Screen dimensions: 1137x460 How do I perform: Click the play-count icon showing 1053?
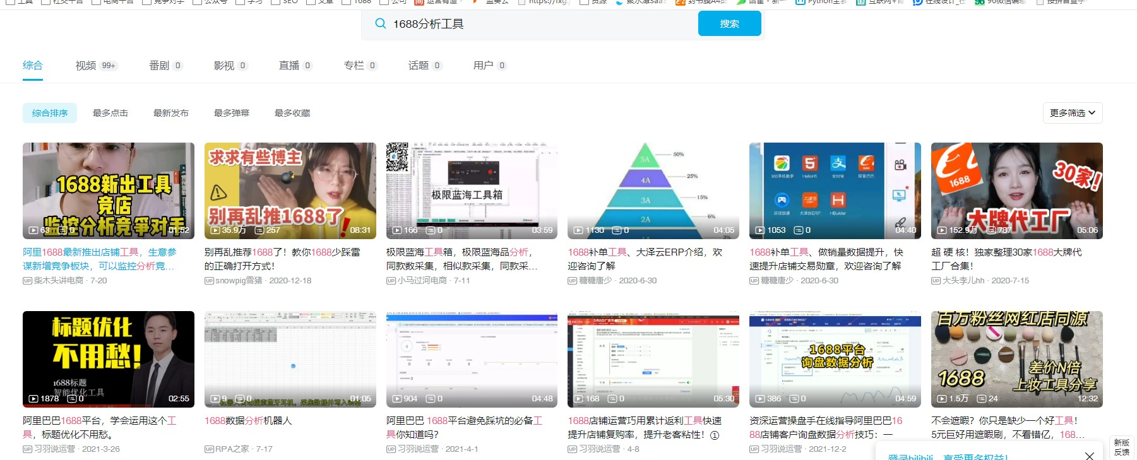(760, 230)
